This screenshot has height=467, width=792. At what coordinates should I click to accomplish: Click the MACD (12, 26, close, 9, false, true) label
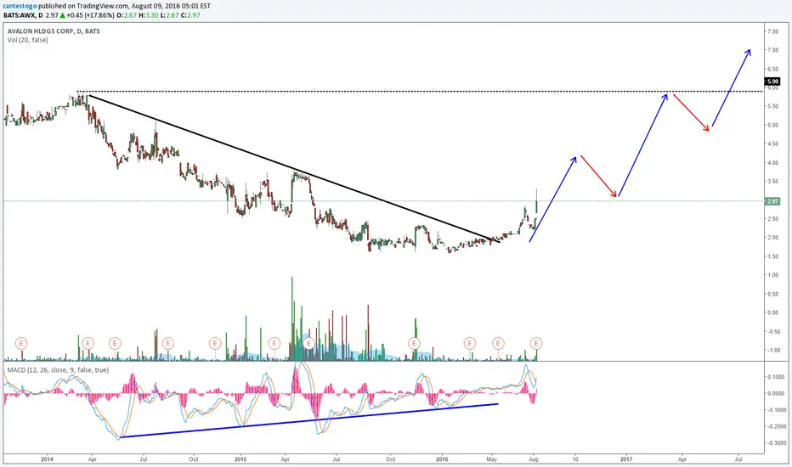pyautogui.click(x=58, y=370)
